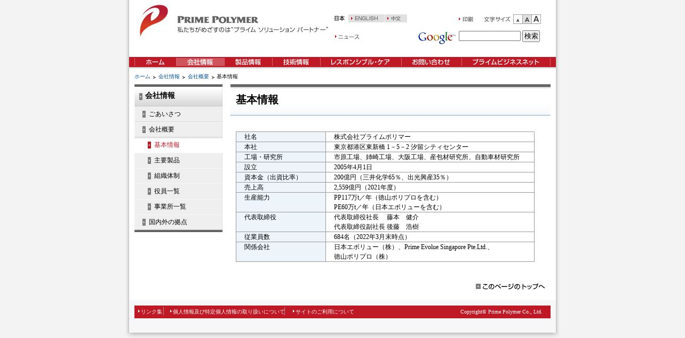Screen dimensions: 685x338
Task: Open the レスポンシブル・ケア navigation tab
Action: pyautogui.click(x=361, y=62)
